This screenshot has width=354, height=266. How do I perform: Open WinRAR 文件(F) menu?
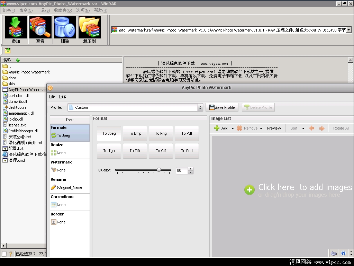click(8, 10)
